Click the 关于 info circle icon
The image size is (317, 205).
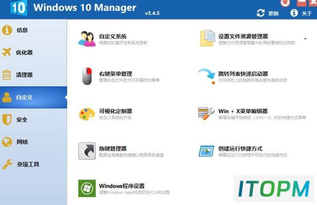pos(294,13)
